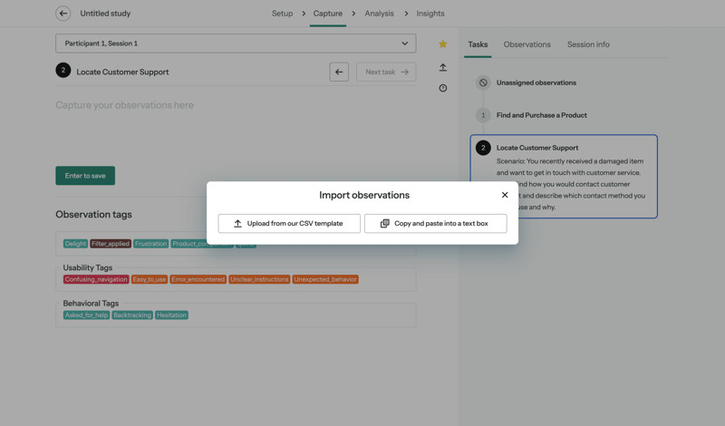725x426 pixels.
Task: Open the Participant 1, Session 1 dropdown
Action: (x=236, y=44)
